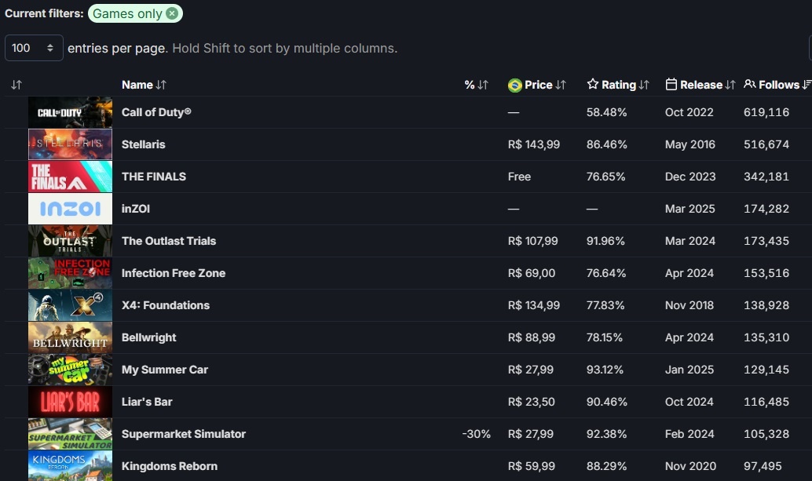
Task: Select THE FINALS price Free
Action: click(x=519, y=177)
